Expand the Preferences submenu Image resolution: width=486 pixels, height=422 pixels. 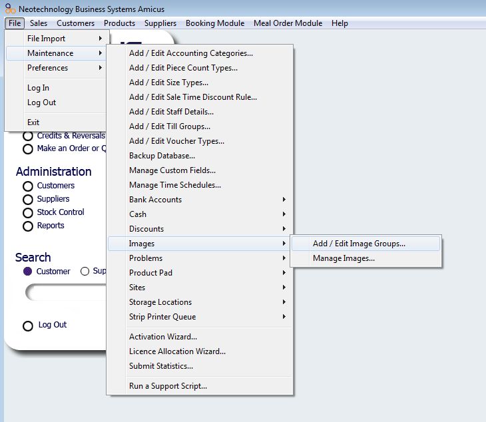point(57,67)
